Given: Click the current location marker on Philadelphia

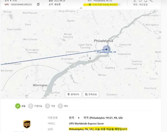Looking at the screenshot, I should coord(106,49).
